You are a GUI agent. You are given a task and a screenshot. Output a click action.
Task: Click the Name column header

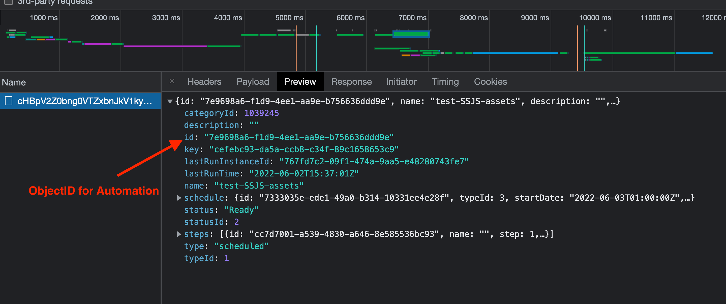pos(14,82)
